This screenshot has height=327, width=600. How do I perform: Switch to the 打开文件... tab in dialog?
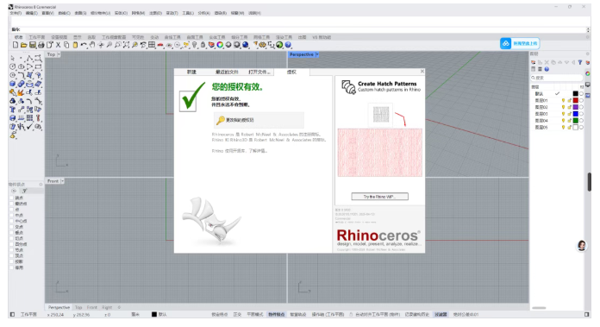pos(259,72)
